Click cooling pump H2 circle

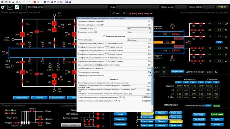pyautogui.click(x=98, y=114)
